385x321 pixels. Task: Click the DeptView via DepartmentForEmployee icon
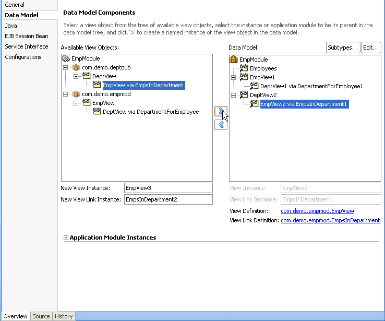pyautogui.click(x=97, y=111)
